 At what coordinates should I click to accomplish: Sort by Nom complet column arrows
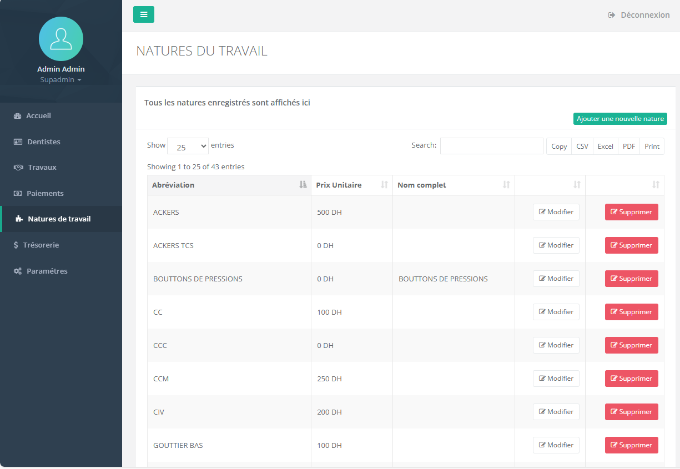pyautogui.click(x=506, y=185)
